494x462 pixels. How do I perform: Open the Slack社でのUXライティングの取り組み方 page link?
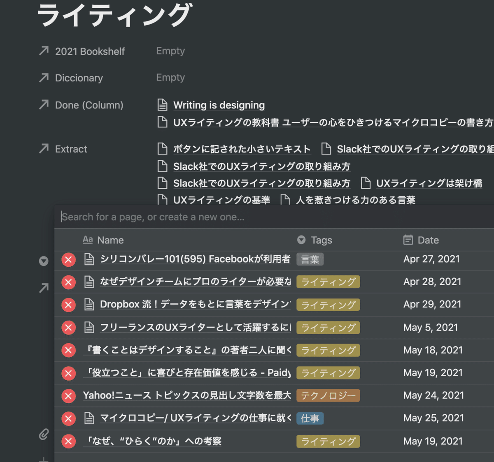[x=262, y=166]
